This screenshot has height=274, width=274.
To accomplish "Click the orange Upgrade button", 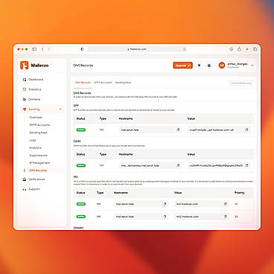I will (182, 66).
